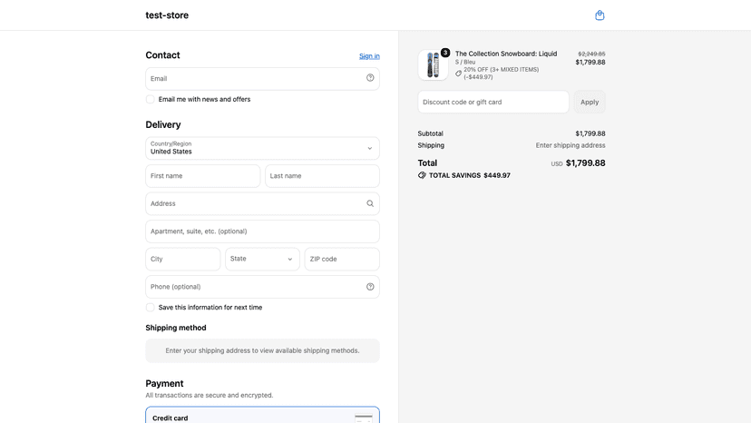Enable Email me with news and offers
The width and height of the screenshot is (751, 423).
[x=150, y=99]
